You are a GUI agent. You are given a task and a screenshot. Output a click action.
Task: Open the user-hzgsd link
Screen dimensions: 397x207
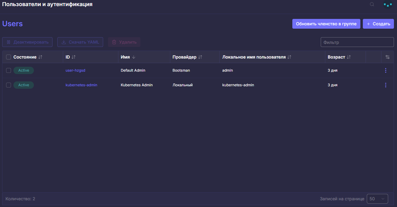(x=75, y=70)
